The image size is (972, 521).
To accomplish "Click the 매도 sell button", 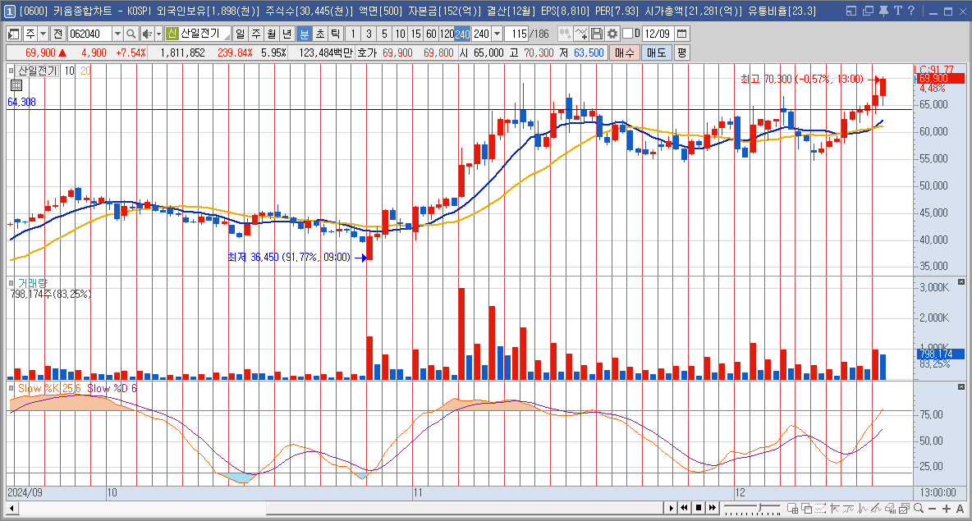I will (657, 53).
